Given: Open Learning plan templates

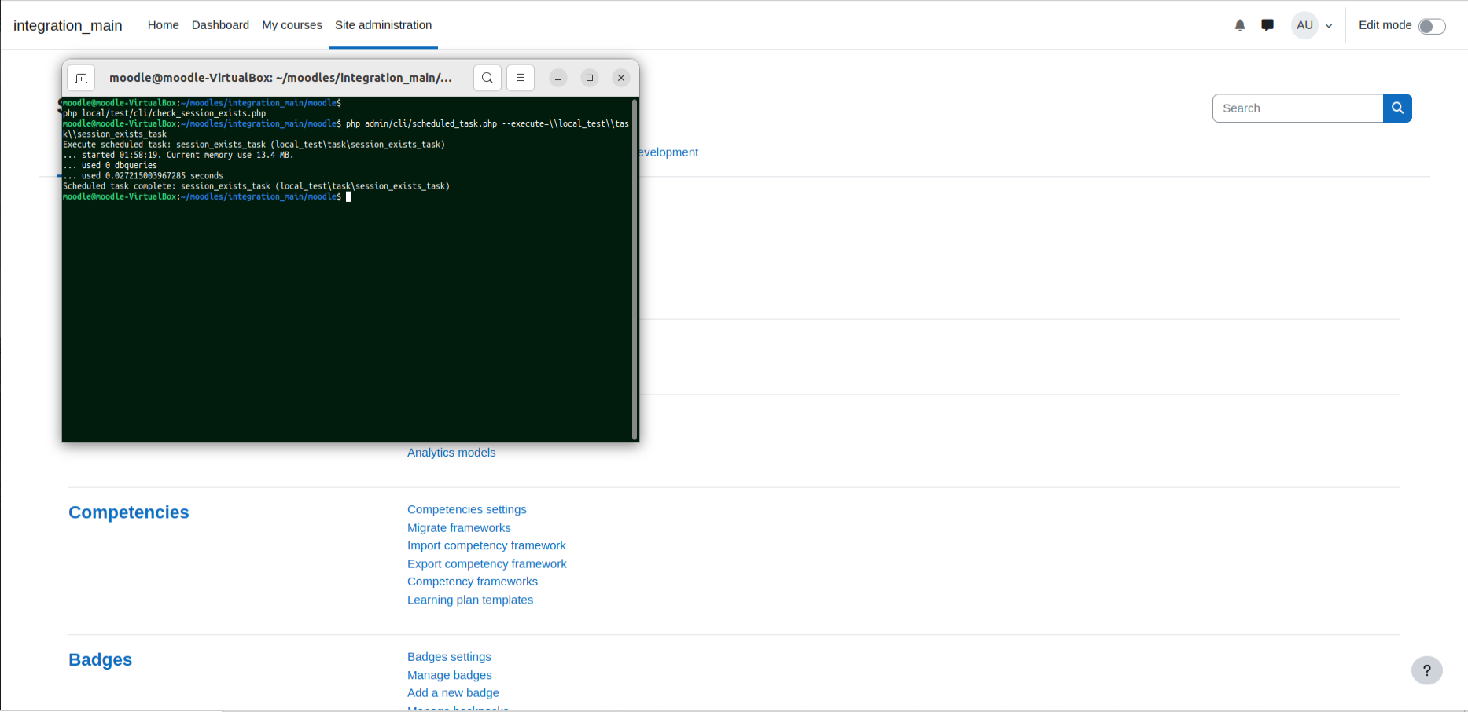Looking at the screenshot, I should tap(470, 600).
